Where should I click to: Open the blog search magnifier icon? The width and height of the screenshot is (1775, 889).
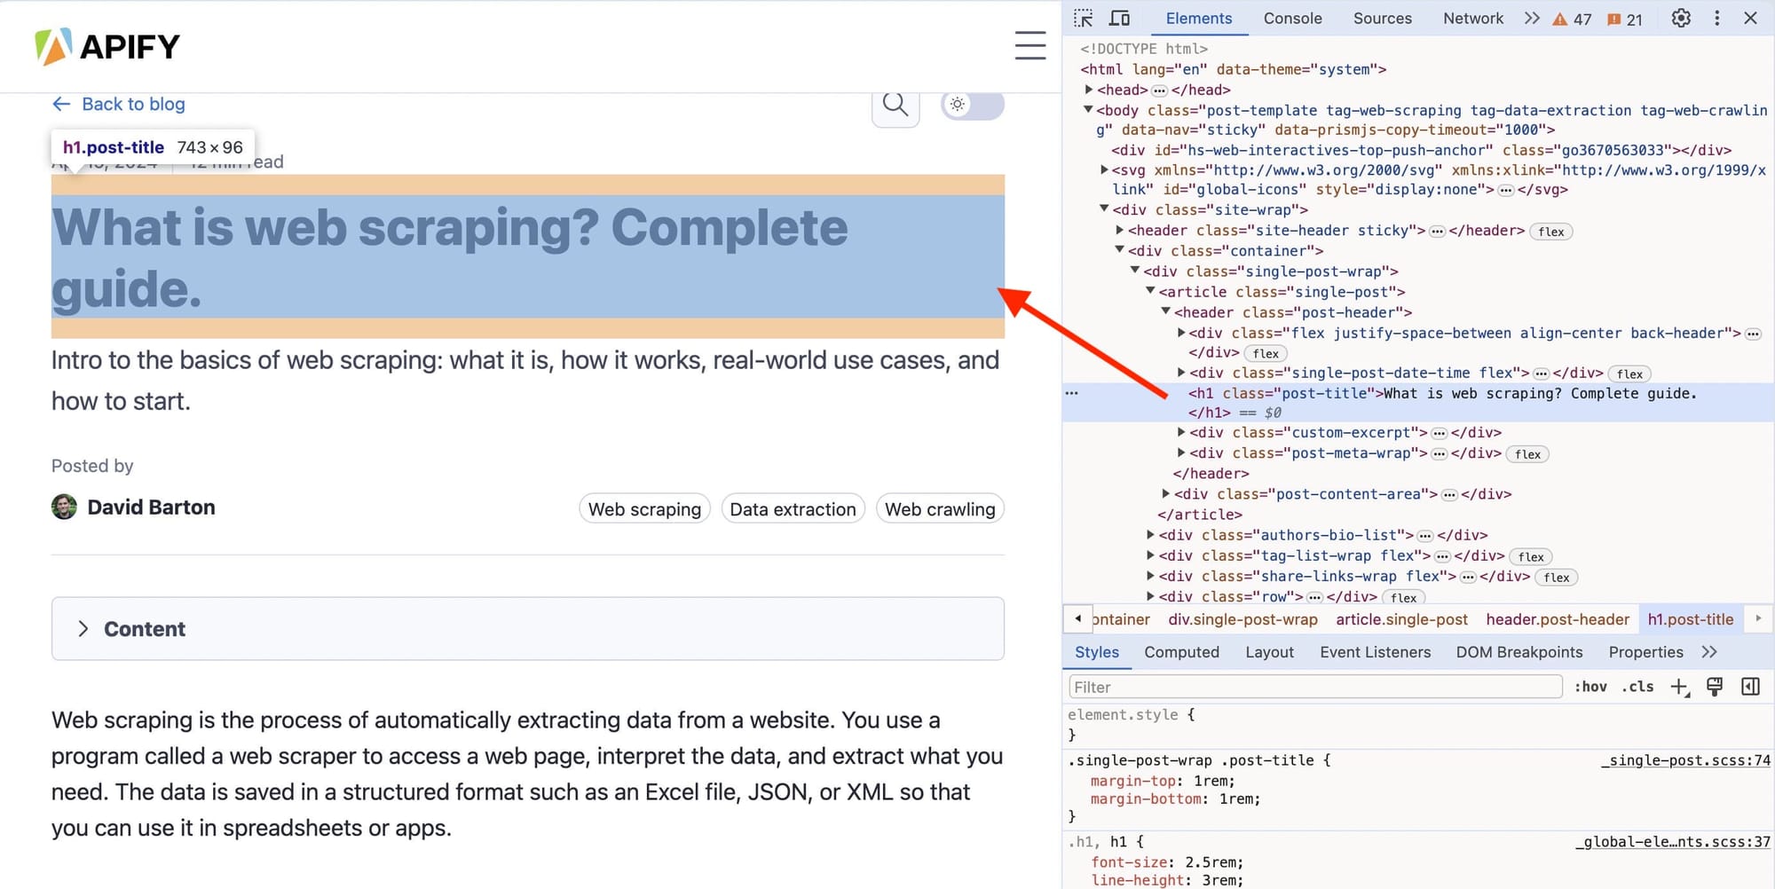pos(895,105)
